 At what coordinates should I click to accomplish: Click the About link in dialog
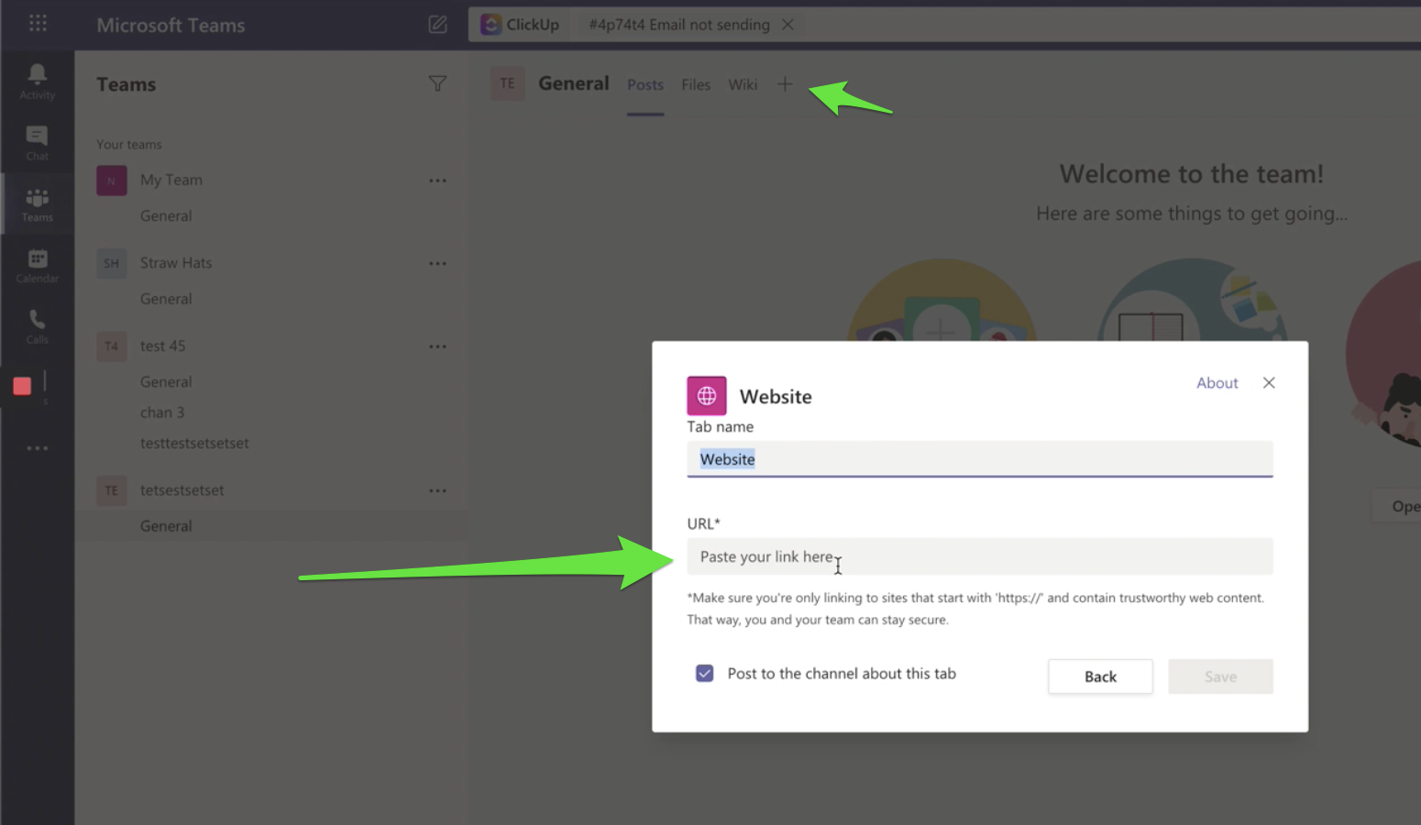1217,383
